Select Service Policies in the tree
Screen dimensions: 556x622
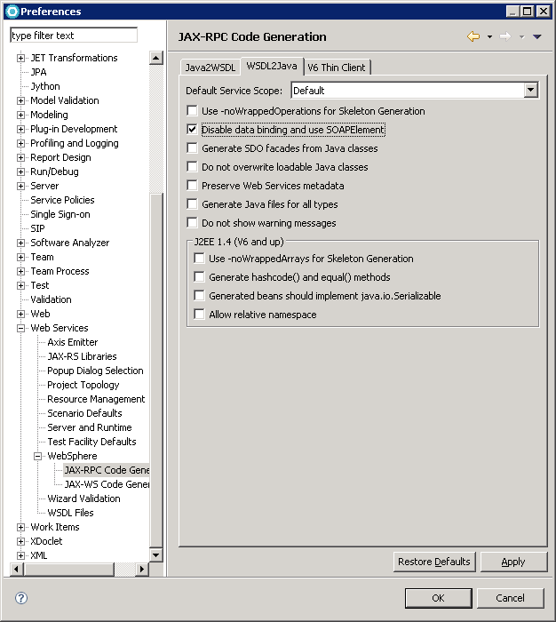click(x=63, y=200)
